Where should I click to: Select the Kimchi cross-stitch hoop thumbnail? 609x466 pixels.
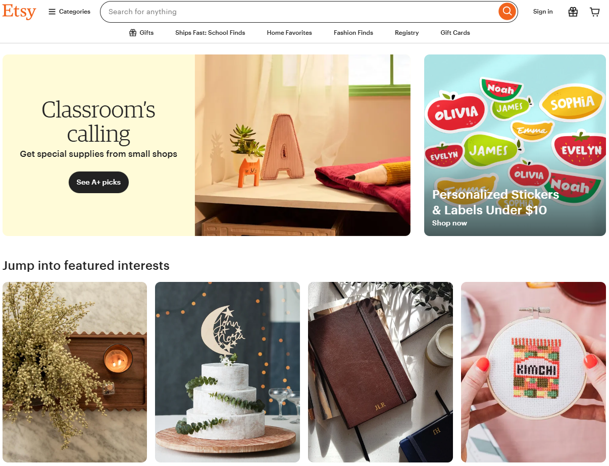click(x=533, y=372)
